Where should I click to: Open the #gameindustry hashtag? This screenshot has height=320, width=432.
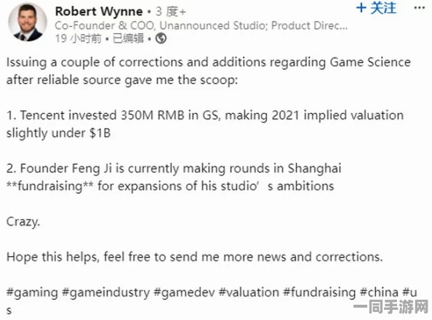105,292
